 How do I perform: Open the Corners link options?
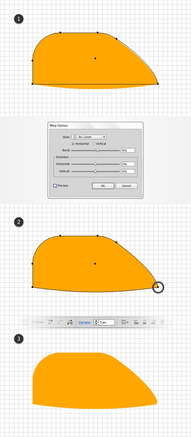pyautogui.click(x=85, y=322)
